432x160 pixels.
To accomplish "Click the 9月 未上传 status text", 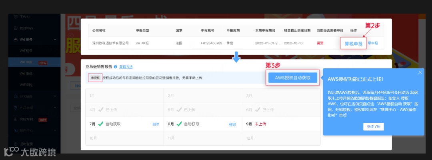I will tap(260, 124).
